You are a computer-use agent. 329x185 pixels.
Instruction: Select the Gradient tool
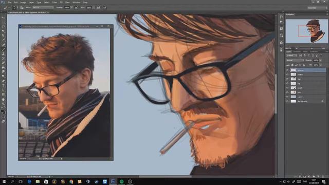3,67
